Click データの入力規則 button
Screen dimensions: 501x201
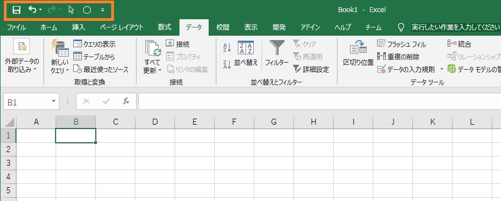tap(406, 69)
